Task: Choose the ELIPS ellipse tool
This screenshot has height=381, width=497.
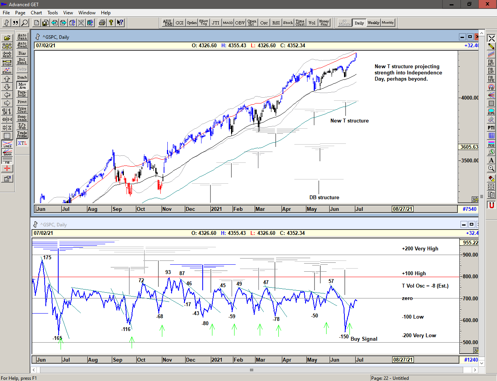Action: coord(491,112)
